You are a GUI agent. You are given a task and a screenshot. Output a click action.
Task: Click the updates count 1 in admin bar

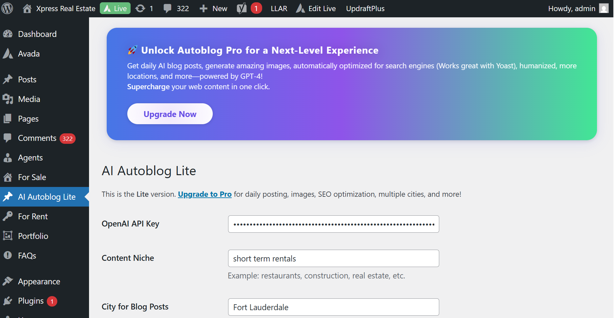151,8
